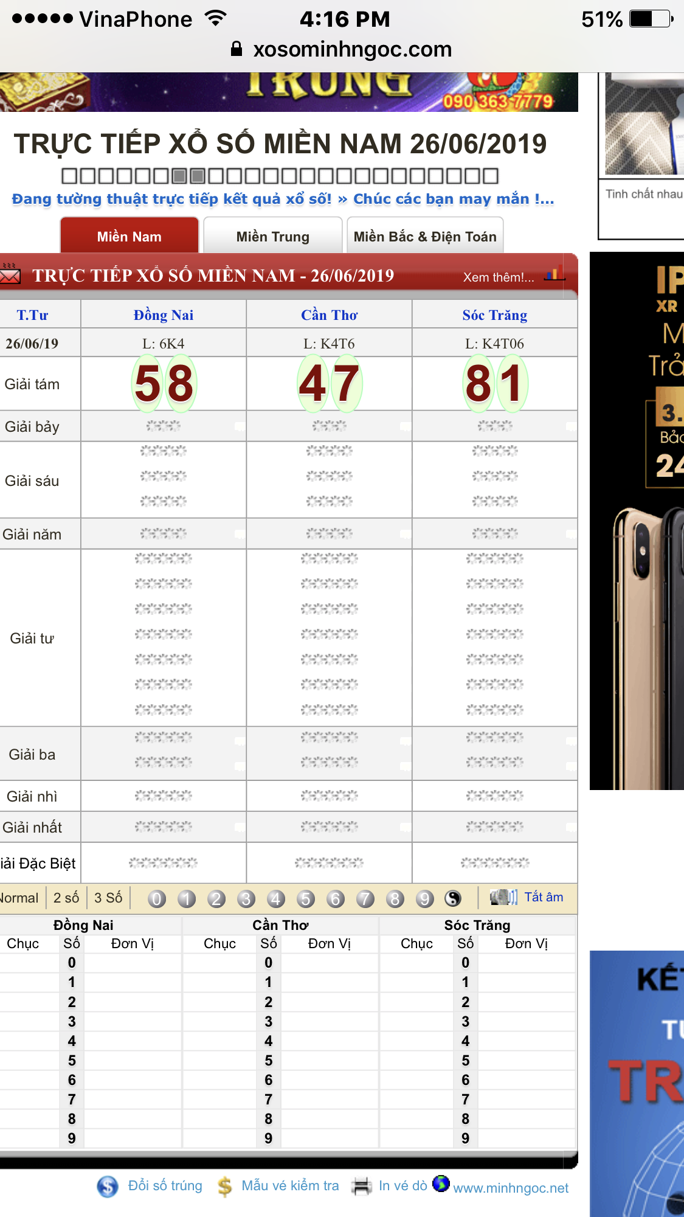Expand more results via Xem thêm
684x1217 pixels.
click(499, 277)
